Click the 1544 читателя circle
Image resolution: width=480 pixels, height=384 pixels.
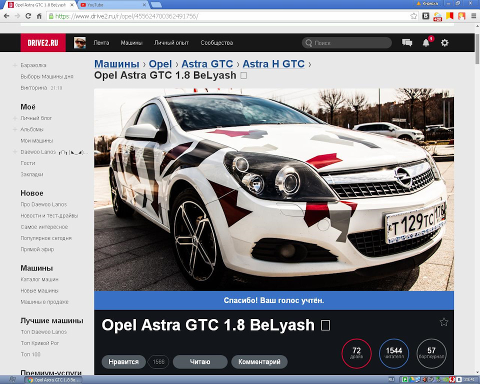(x=394, y=353)
